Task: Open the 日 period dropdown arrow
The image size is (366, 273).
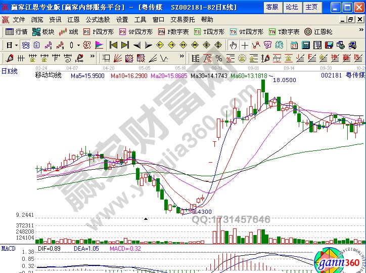Action: tap(16, 45)
